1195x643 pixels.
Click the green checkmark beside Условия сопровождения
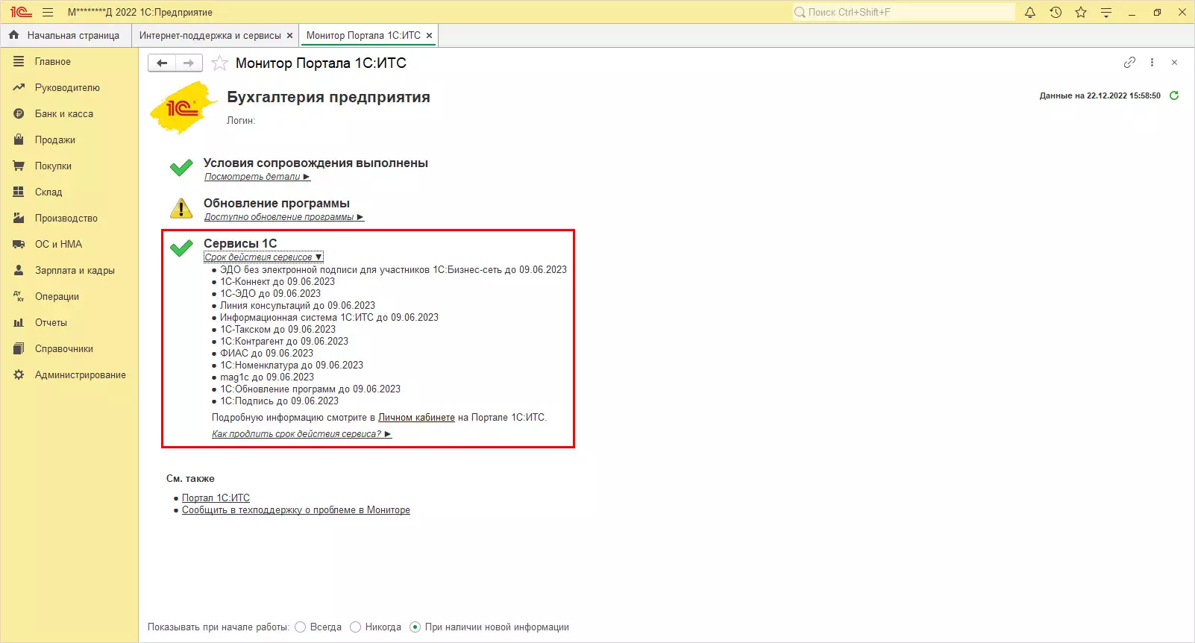coord(181,168)
